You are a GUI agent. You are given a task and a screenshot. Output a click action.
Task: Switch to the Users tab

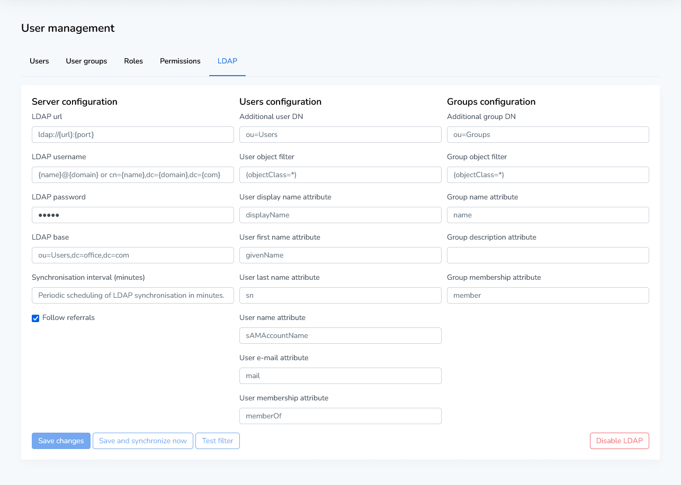[39, 61]
